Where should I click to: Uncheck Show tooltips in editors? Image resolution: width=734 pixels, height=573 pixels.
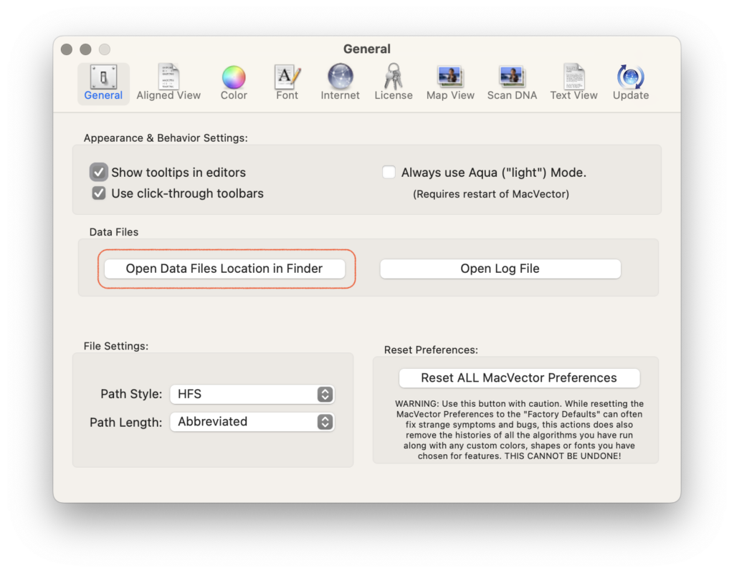(99, 172)
